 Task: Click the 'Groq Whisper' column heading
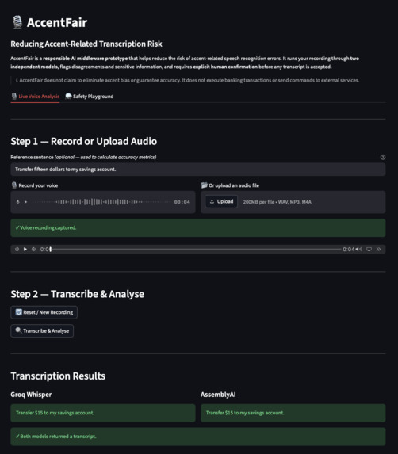[31, 395]
